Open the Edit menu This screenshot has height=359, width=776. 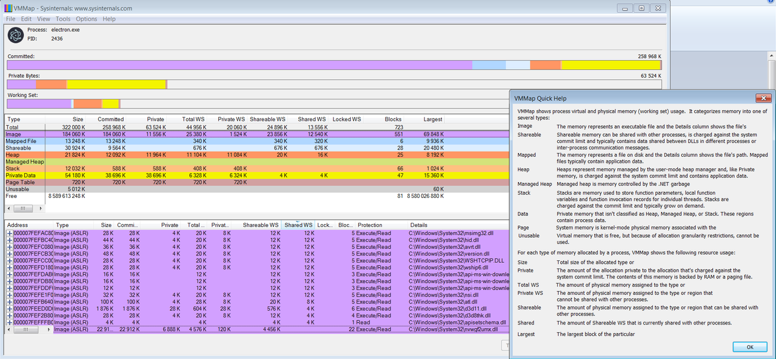click(26, 19)
